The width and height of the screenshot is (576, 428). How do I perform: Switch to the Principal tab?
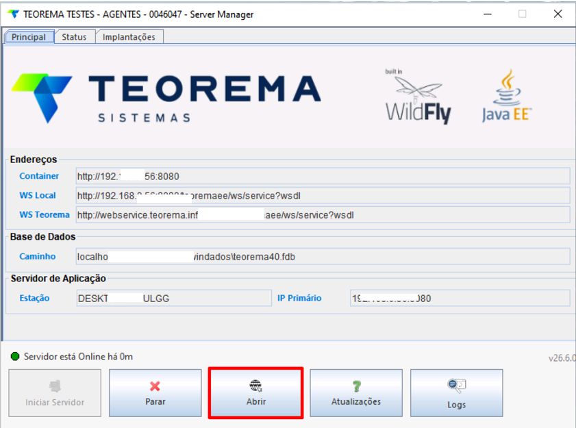[29, 37]
